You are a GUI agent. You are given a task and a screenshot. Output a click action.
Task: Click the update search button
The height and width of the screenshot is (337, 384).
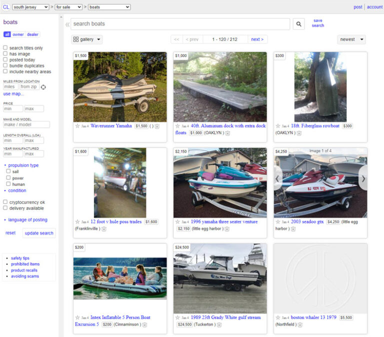(x=39, y=233)
